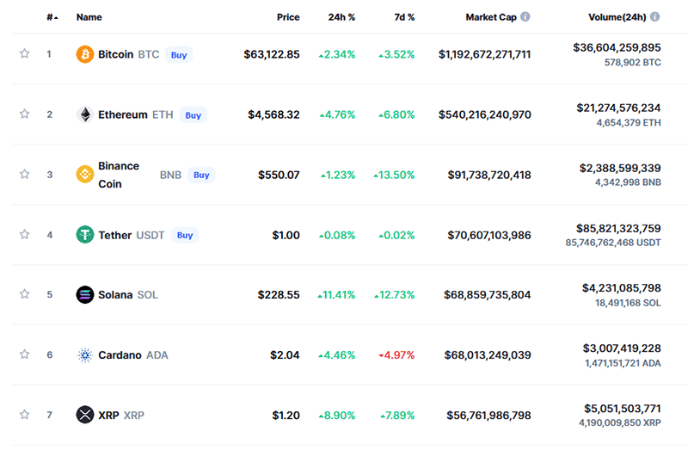Screen dimensions: 688x450
Task: Add Cardano to watchlist with star
Action: point(25,354)
